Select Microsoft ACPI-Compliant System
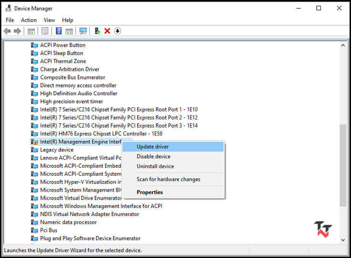 tap(81, 174)
